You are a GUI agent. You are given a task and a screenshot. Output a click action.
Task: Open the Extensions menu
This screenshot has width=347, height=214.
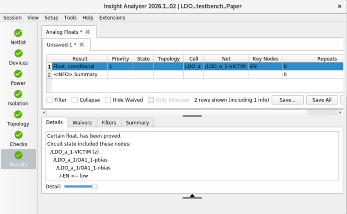tap(112, 18)
